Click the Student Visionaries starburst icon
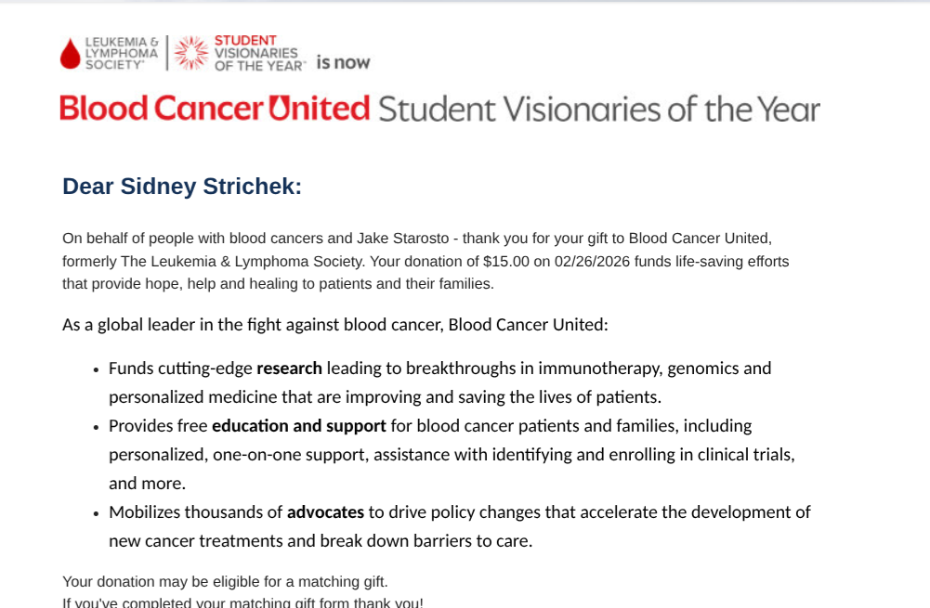This screenshot has width=930, height=608. click(191, 53)
